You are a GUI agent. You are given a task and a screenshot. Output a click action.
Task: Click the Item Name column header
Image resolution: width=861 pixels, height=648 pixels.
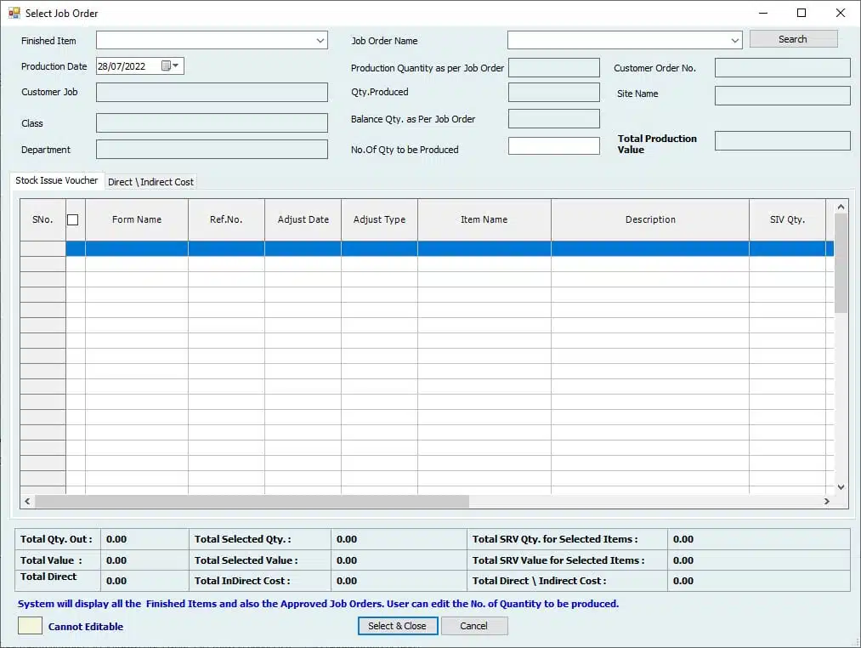click(484, 219)
